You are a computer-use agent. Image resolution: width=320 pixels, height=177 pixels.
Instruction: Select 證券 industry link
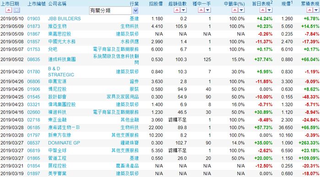(134, 81)
